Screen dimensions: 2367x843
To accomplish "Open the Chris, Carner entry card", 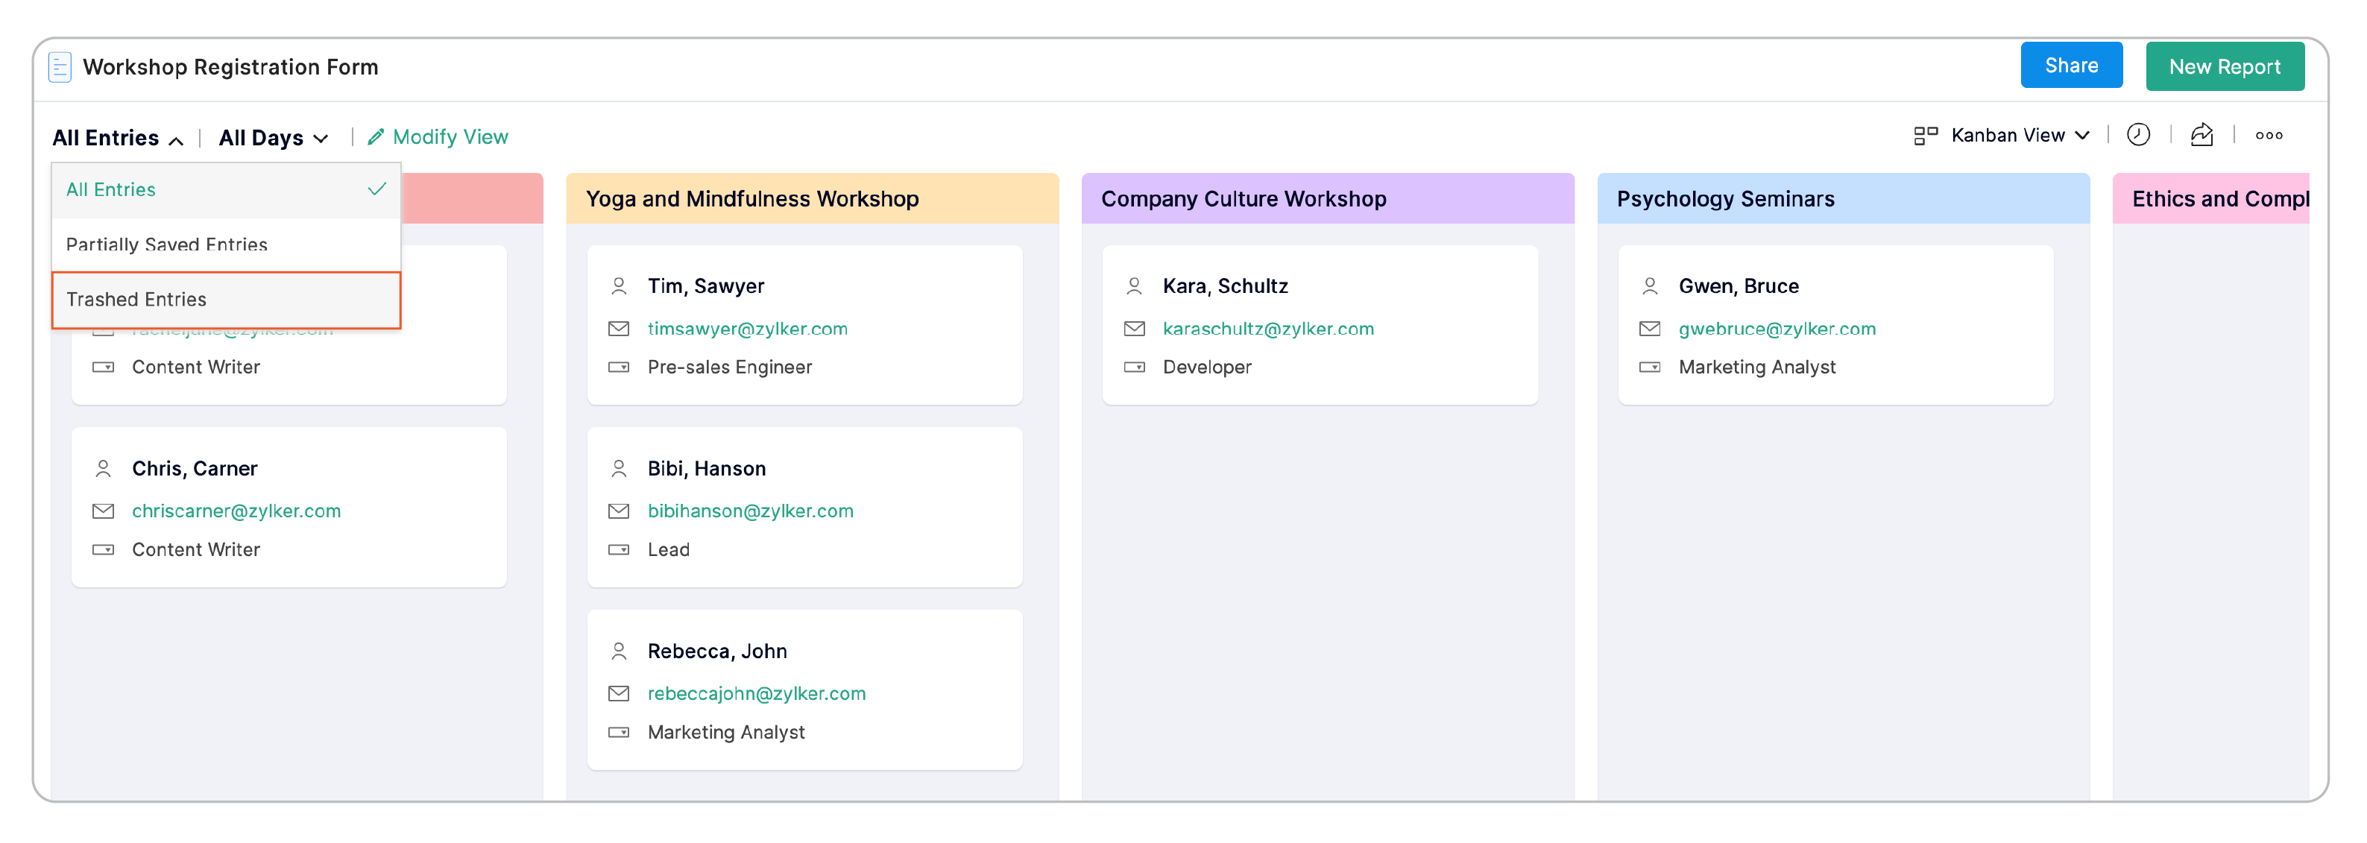I will coord(289,508).
